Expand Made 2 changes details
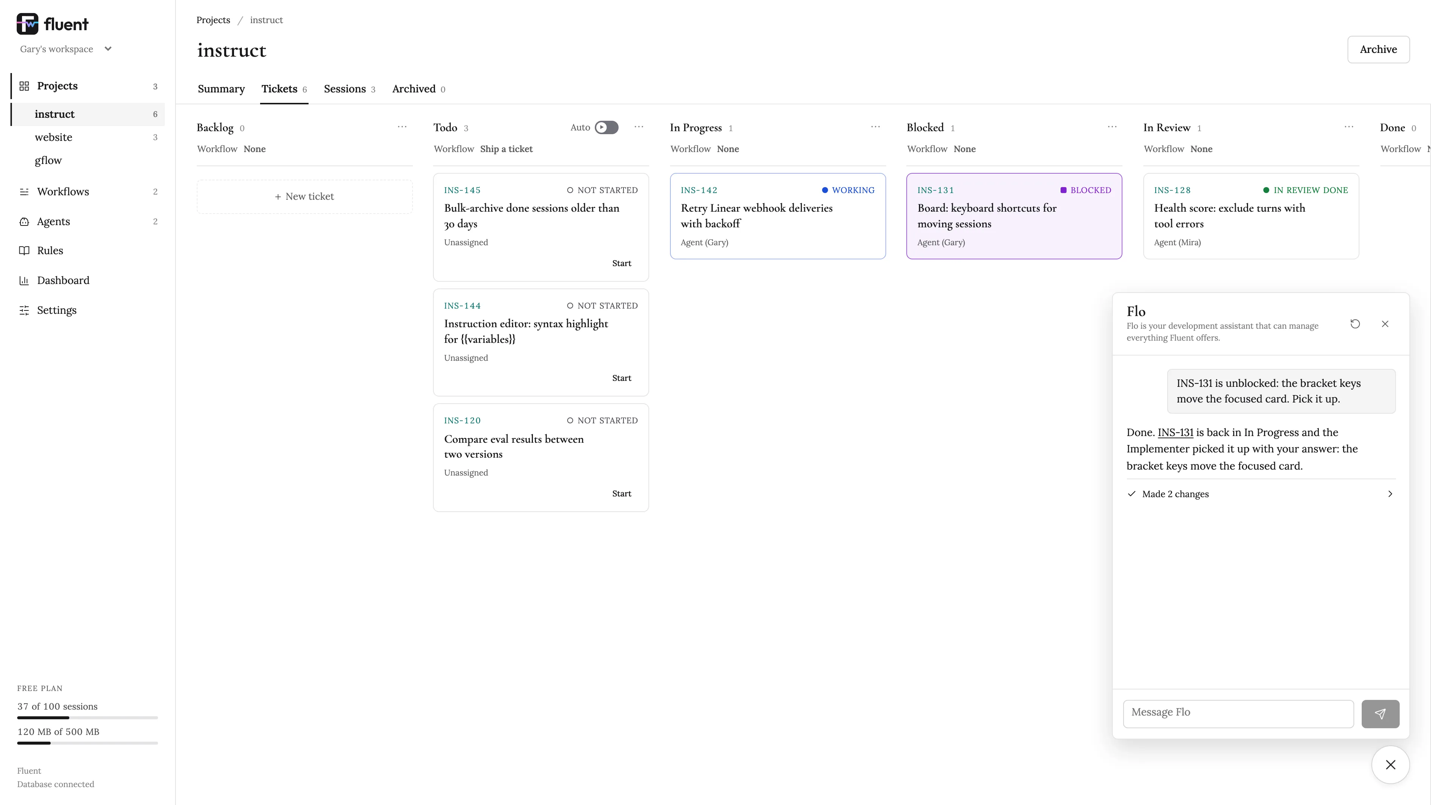1431x805 pixels. coord(1261,494)
